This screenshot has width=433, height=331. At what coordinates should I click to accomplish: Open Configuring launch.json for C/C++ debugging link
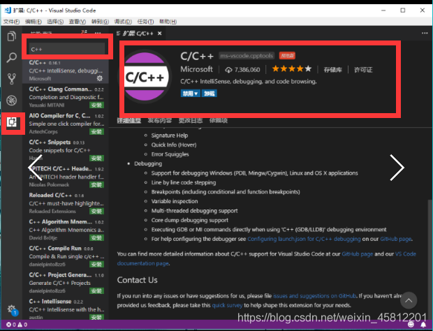click(304, 239)
